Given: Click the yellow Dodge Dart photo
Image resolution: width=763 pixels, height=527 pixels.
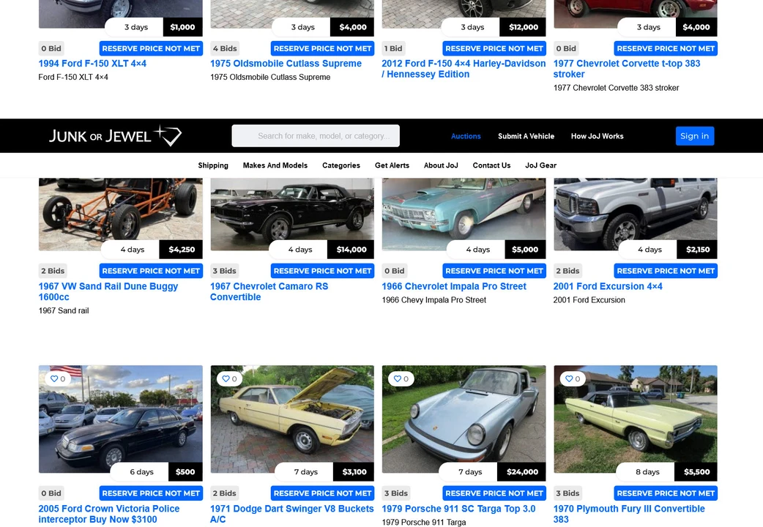Looking at the screenshot, I should pyautogui.click(x=292, y=419).
